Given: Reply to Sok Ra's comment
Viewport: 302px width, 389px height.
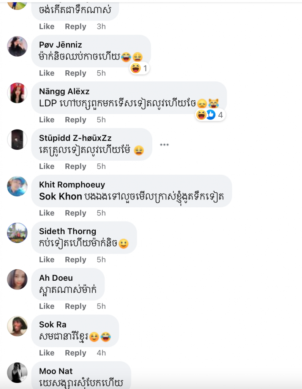Looking at the screenshot, I should point(76,353).
